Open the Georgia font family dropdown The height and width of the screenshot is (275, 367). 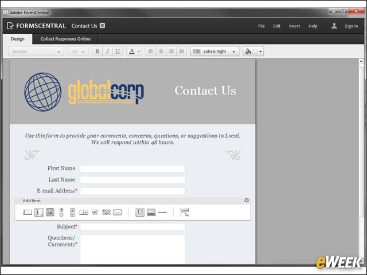pyautogui.click(x=36, y=52)
